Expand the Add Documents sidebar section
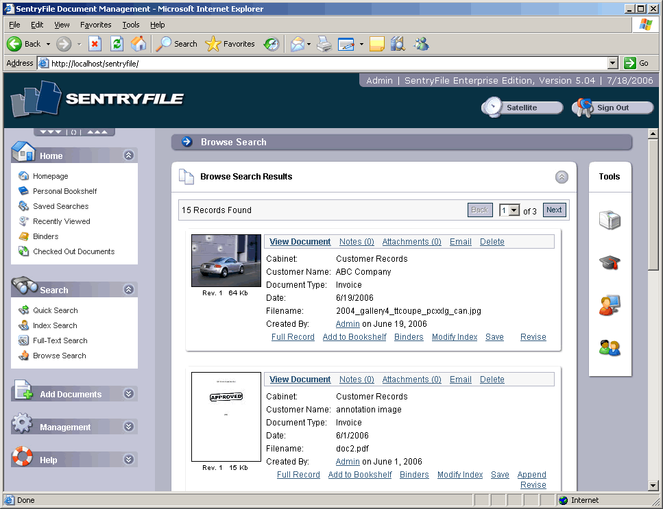 coord(128,394)
